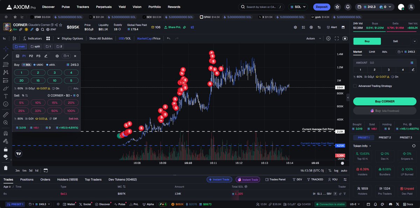420x208 pixels.
Task: Toggle the USD/SOL currency switch
Action: (125, 38)
